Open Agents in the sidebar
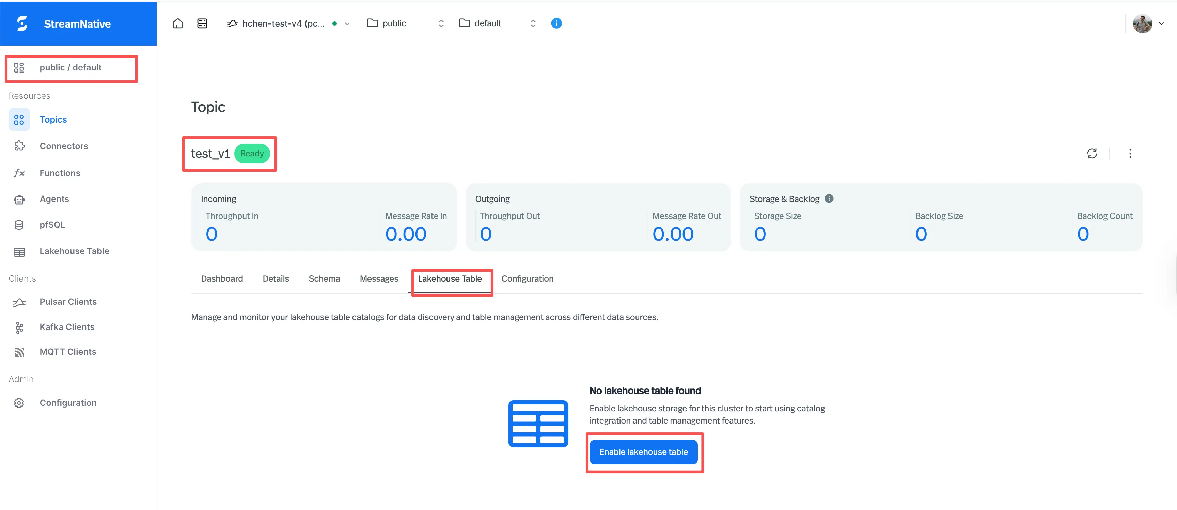 [54, 199]
